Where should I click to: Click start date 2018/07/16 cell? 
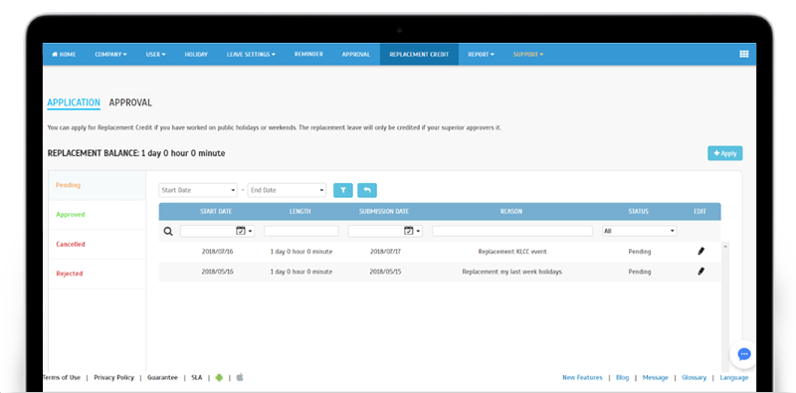[x=217, y=252]
